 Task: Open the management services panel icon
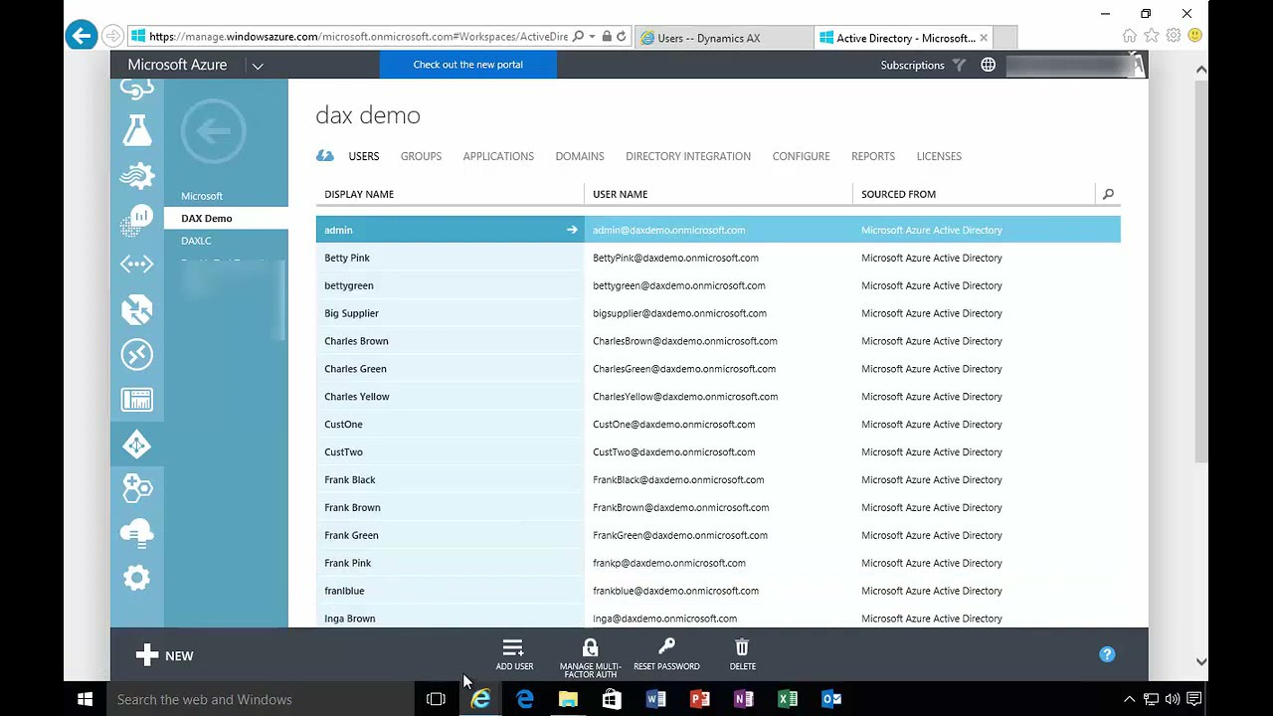(x=137, y=399)
